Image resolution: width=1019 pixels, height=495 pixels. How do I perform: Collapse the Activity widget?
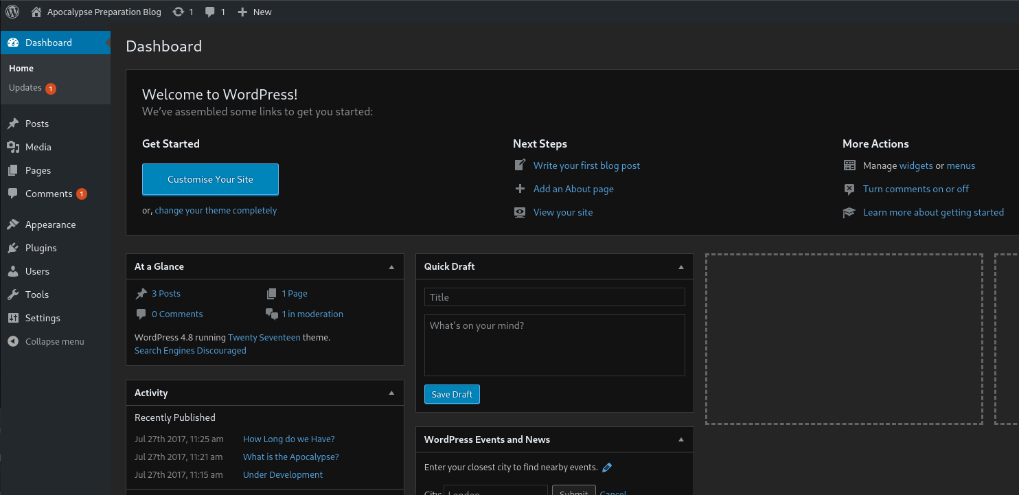[391, 393]
